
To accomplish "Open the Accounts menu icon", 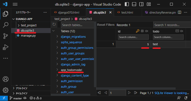I will [6, 79].
